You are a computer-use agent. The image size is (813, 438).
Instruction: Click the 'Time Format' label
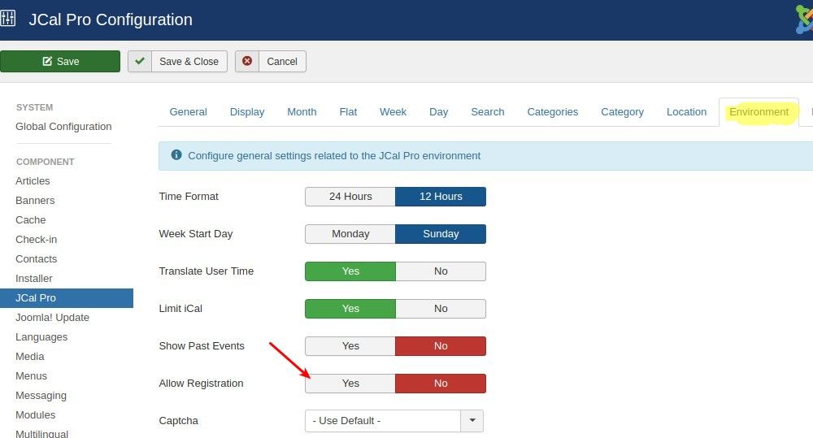[189, 197]
